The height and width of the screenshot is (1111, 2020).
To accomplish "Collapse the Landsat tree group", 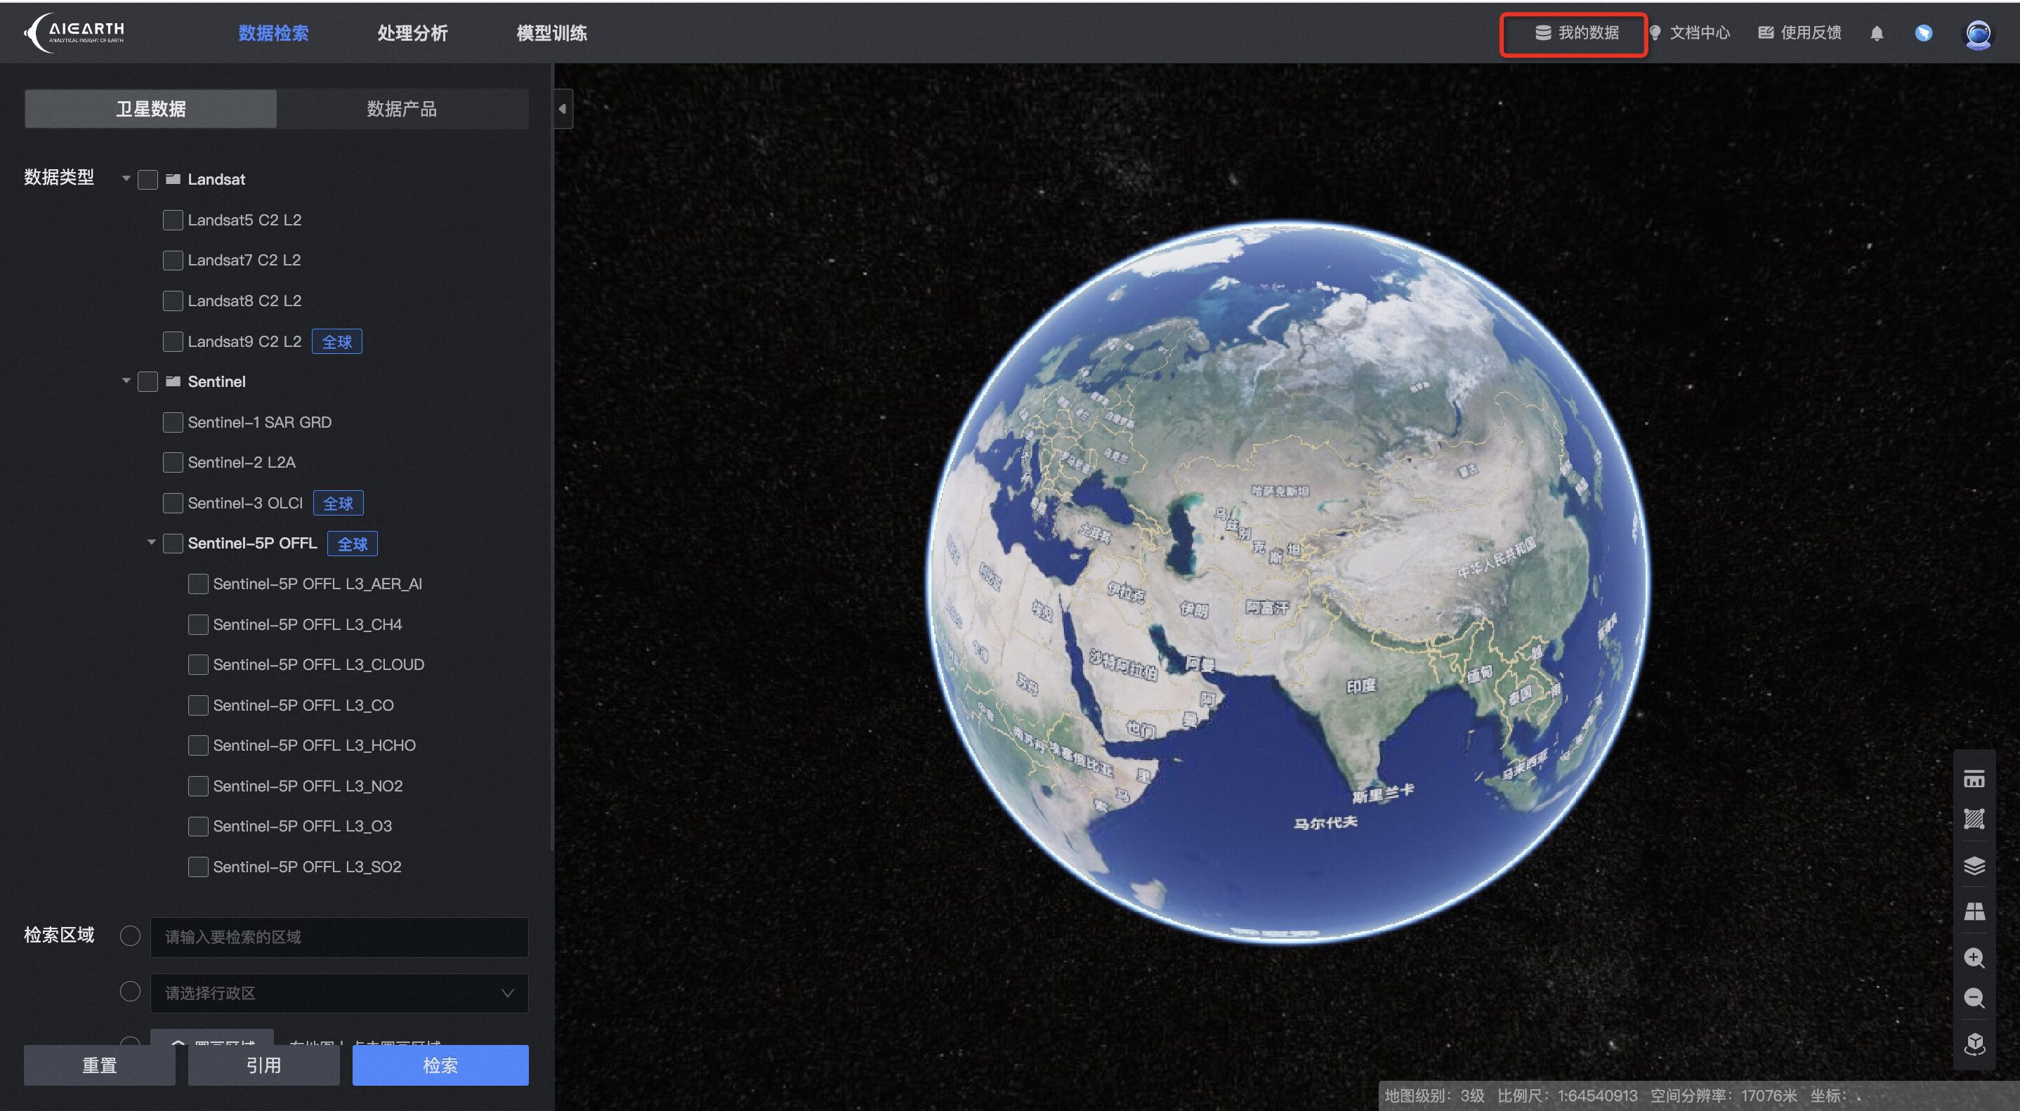I will [126, 179].
